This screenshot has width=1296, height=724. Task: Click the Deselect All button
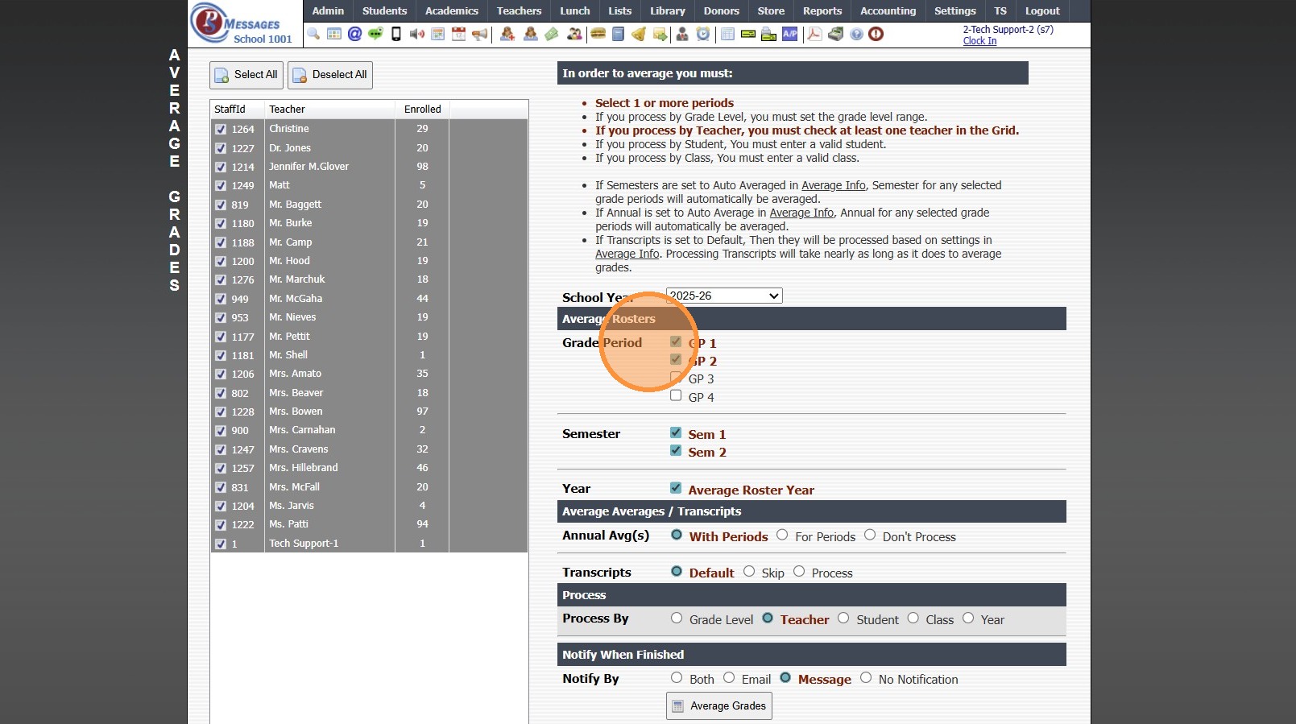[330, 75]
